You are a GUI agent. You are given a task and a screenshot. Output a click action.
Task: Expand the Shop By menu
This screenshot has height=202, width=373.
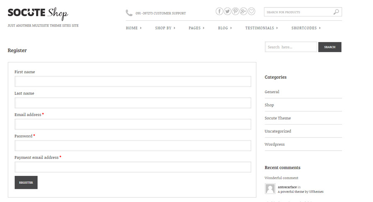click(165, 28)
